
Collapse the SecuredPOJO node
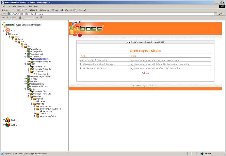[x=25, y=57]
